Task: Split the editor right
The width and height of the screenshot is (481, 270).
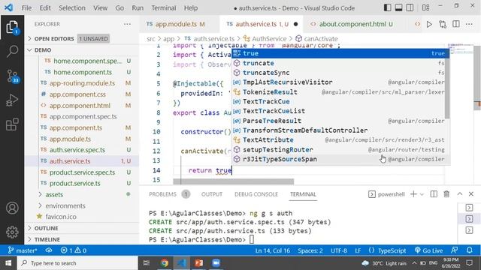Action: click(x=456, y=24)
